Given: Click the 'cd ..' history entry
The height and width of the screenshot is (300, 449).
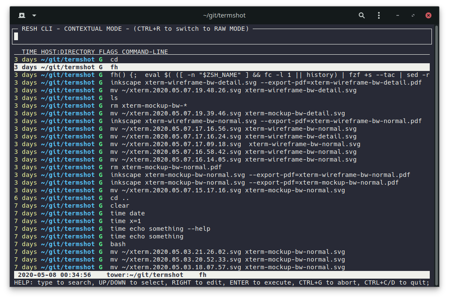Looking at the screenshot, I should tap(120, 198).
